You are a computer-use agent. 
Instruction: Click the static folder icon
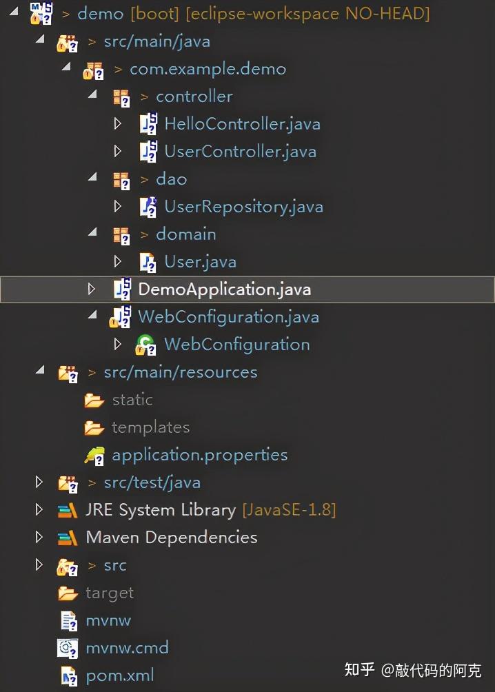[x=94, y=400]
